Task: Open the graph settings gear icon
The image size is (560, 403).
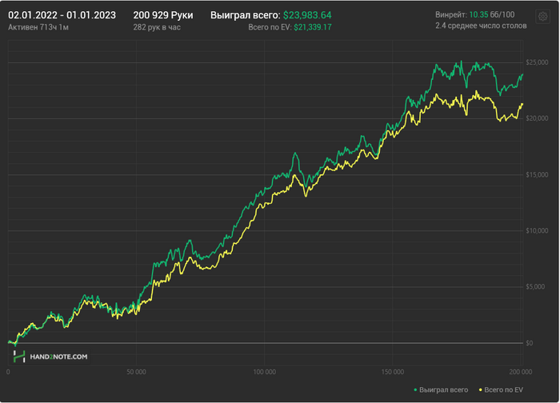Action: 542,17
